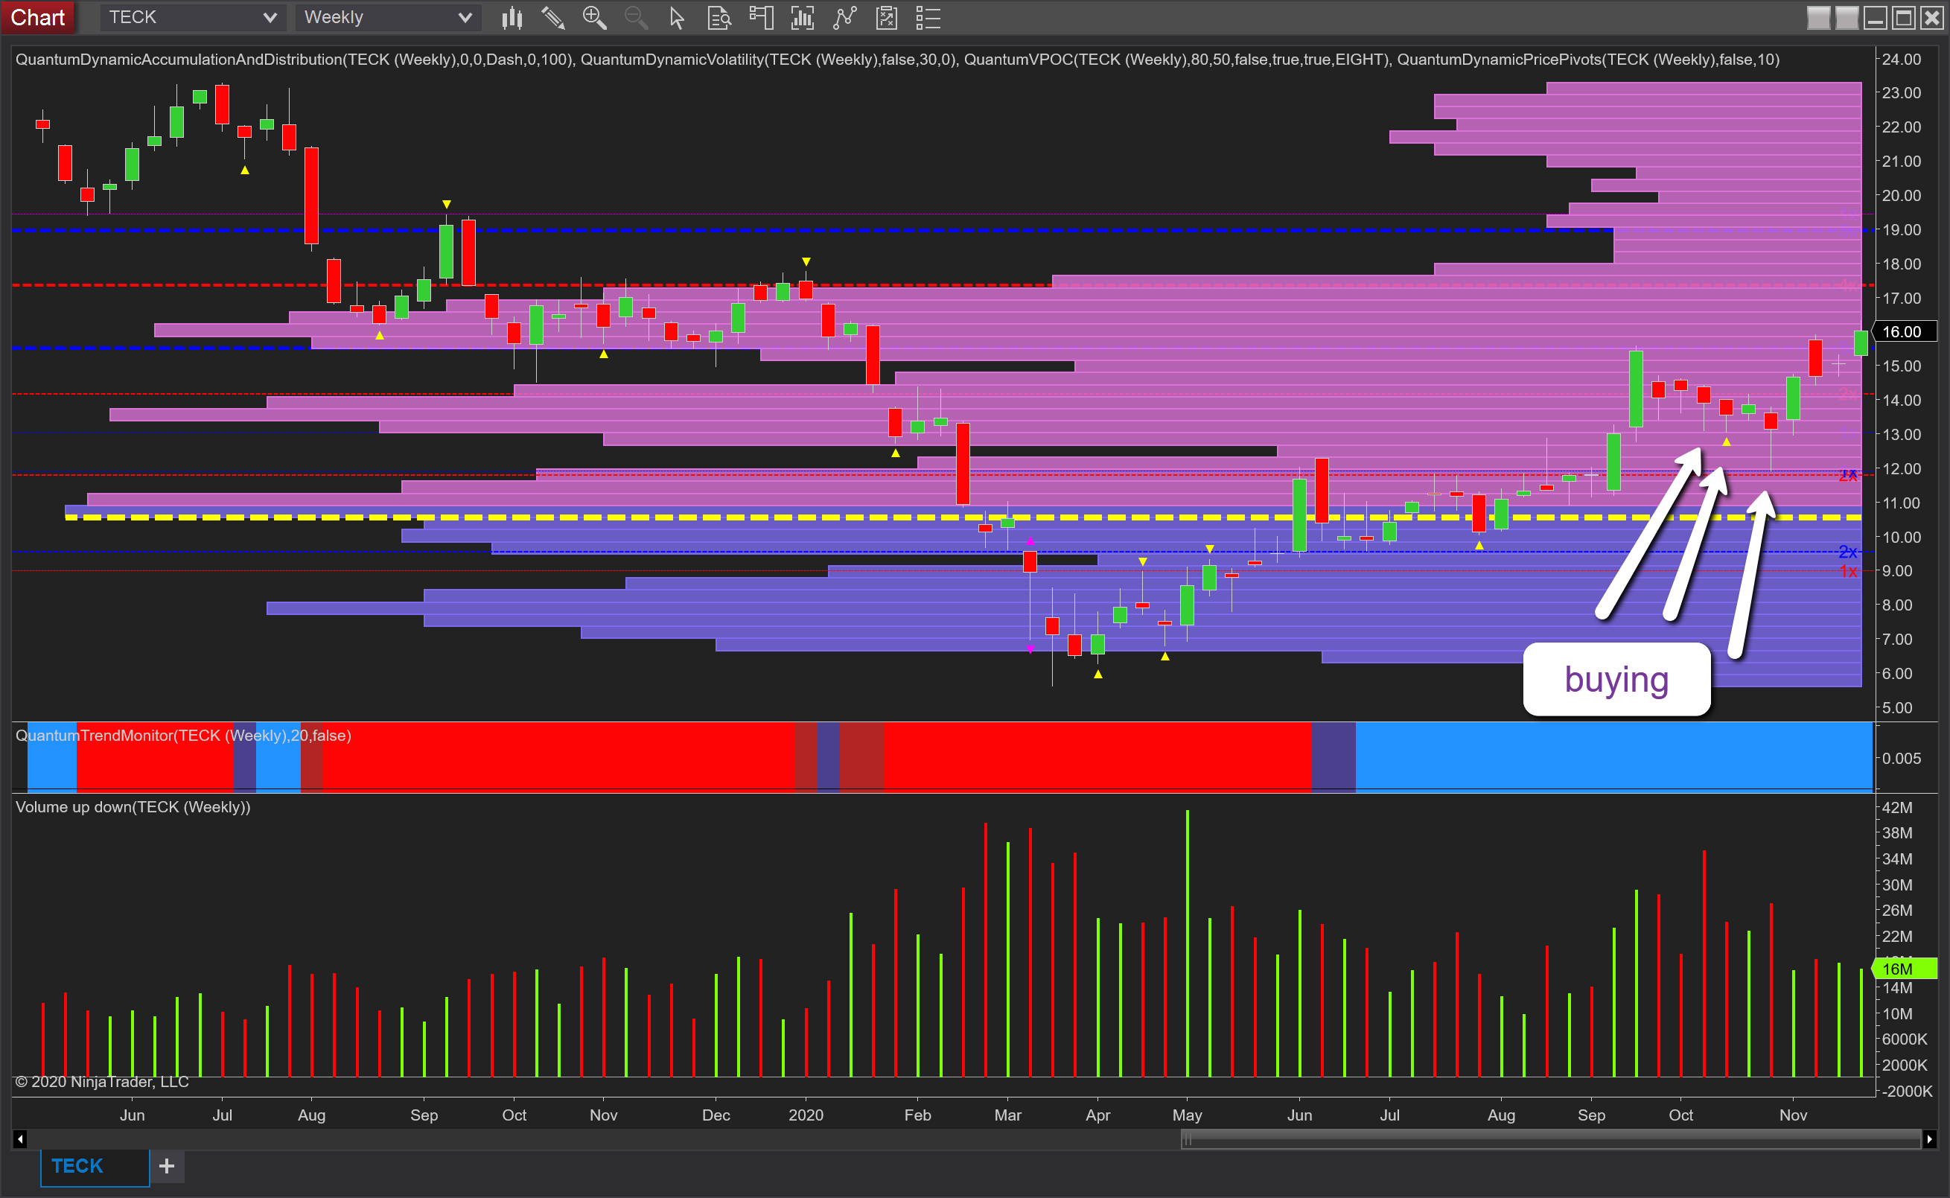
Task: Click the 2020 year label on time axis
Action: point(806,1115)
